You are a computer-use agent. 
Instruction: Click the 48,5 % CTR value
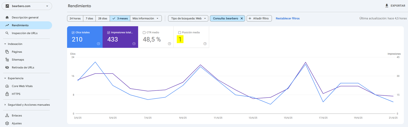click(x=152, y=39)
